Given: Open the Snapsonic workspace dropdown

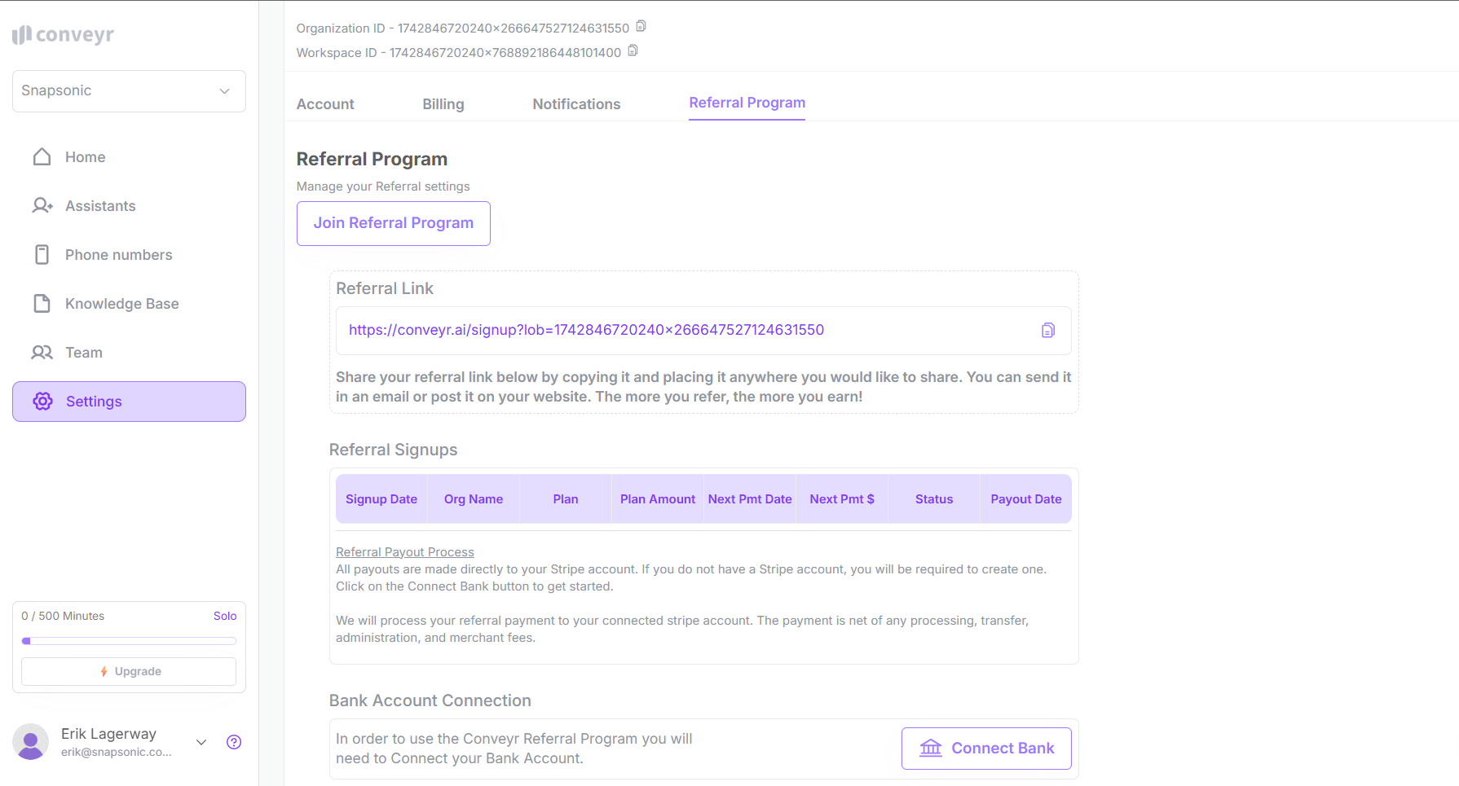Looking at the screenshot, I should [x=129, y=91].
